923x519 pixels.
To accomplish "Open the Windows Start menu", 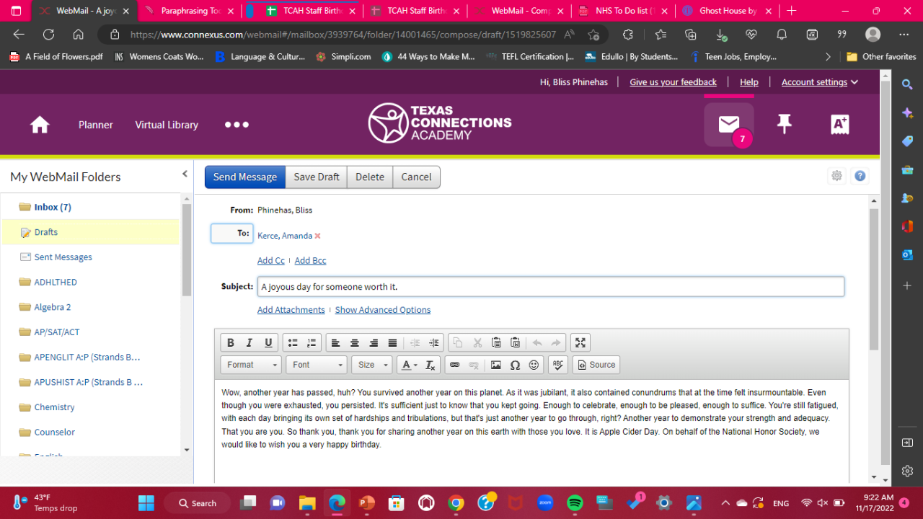I will (x=146, y=503).
